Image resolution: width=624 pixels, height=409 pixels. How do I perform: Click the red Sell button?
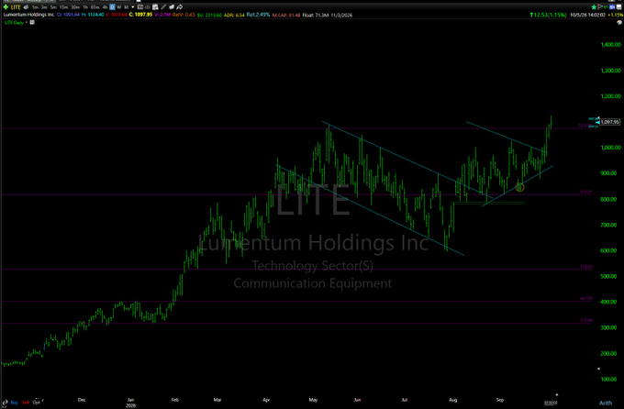(x=26, y=403)
